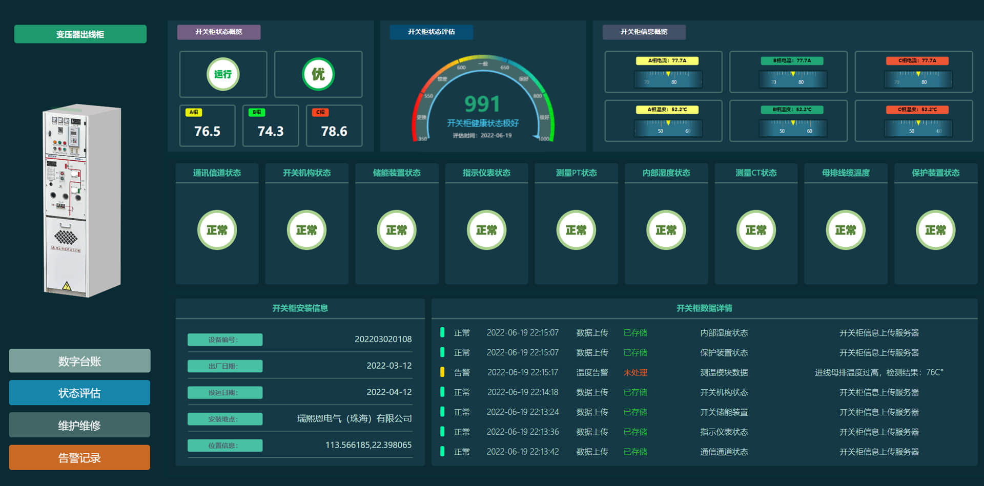Viewport: 984px width, 486px height.
Task: Open the 数字台账 section
Action: point(79,361)
